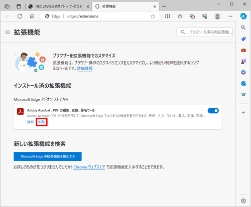Open 詳細 for Adobe Acrobat extension
The height and width of the screenshot is (207, 251).
click(x=31, y=122)
